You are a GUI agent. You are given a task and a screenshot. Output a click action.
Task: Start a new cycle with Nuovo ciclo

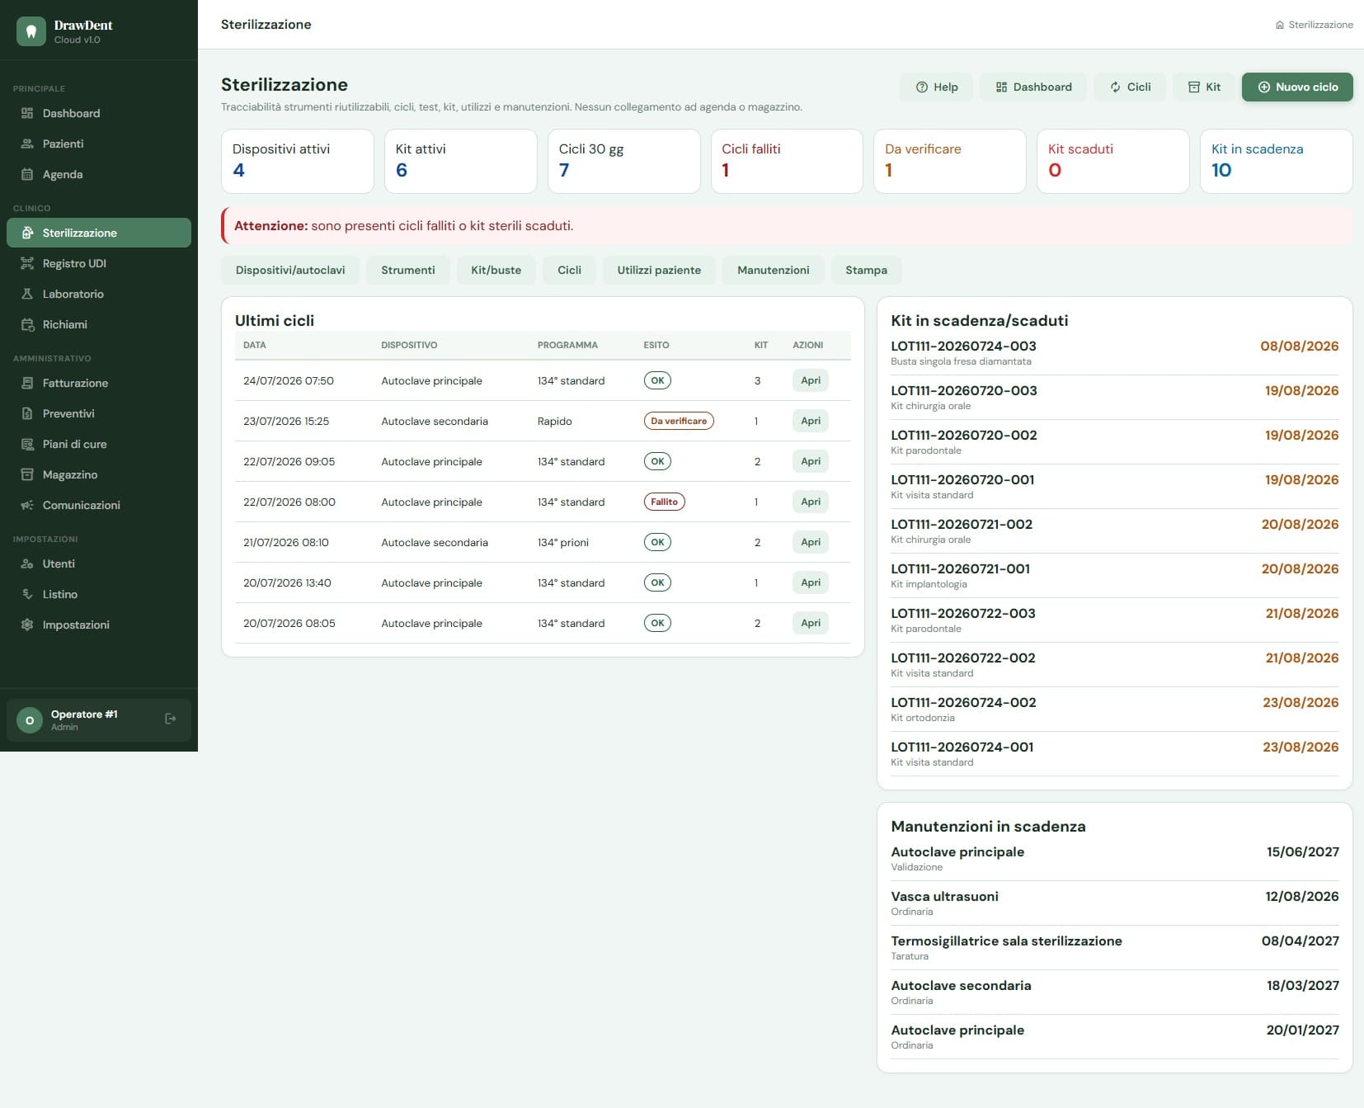click(x=1297, y=87)
